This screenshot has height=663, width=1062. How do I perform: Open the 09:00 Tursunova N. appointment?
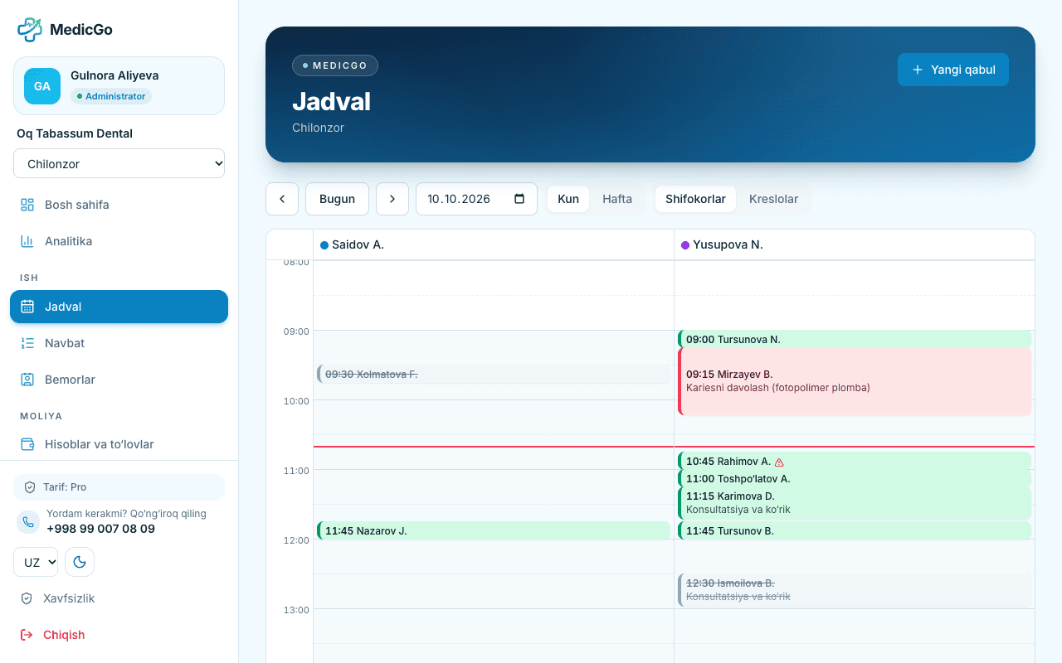coord(855,339)
